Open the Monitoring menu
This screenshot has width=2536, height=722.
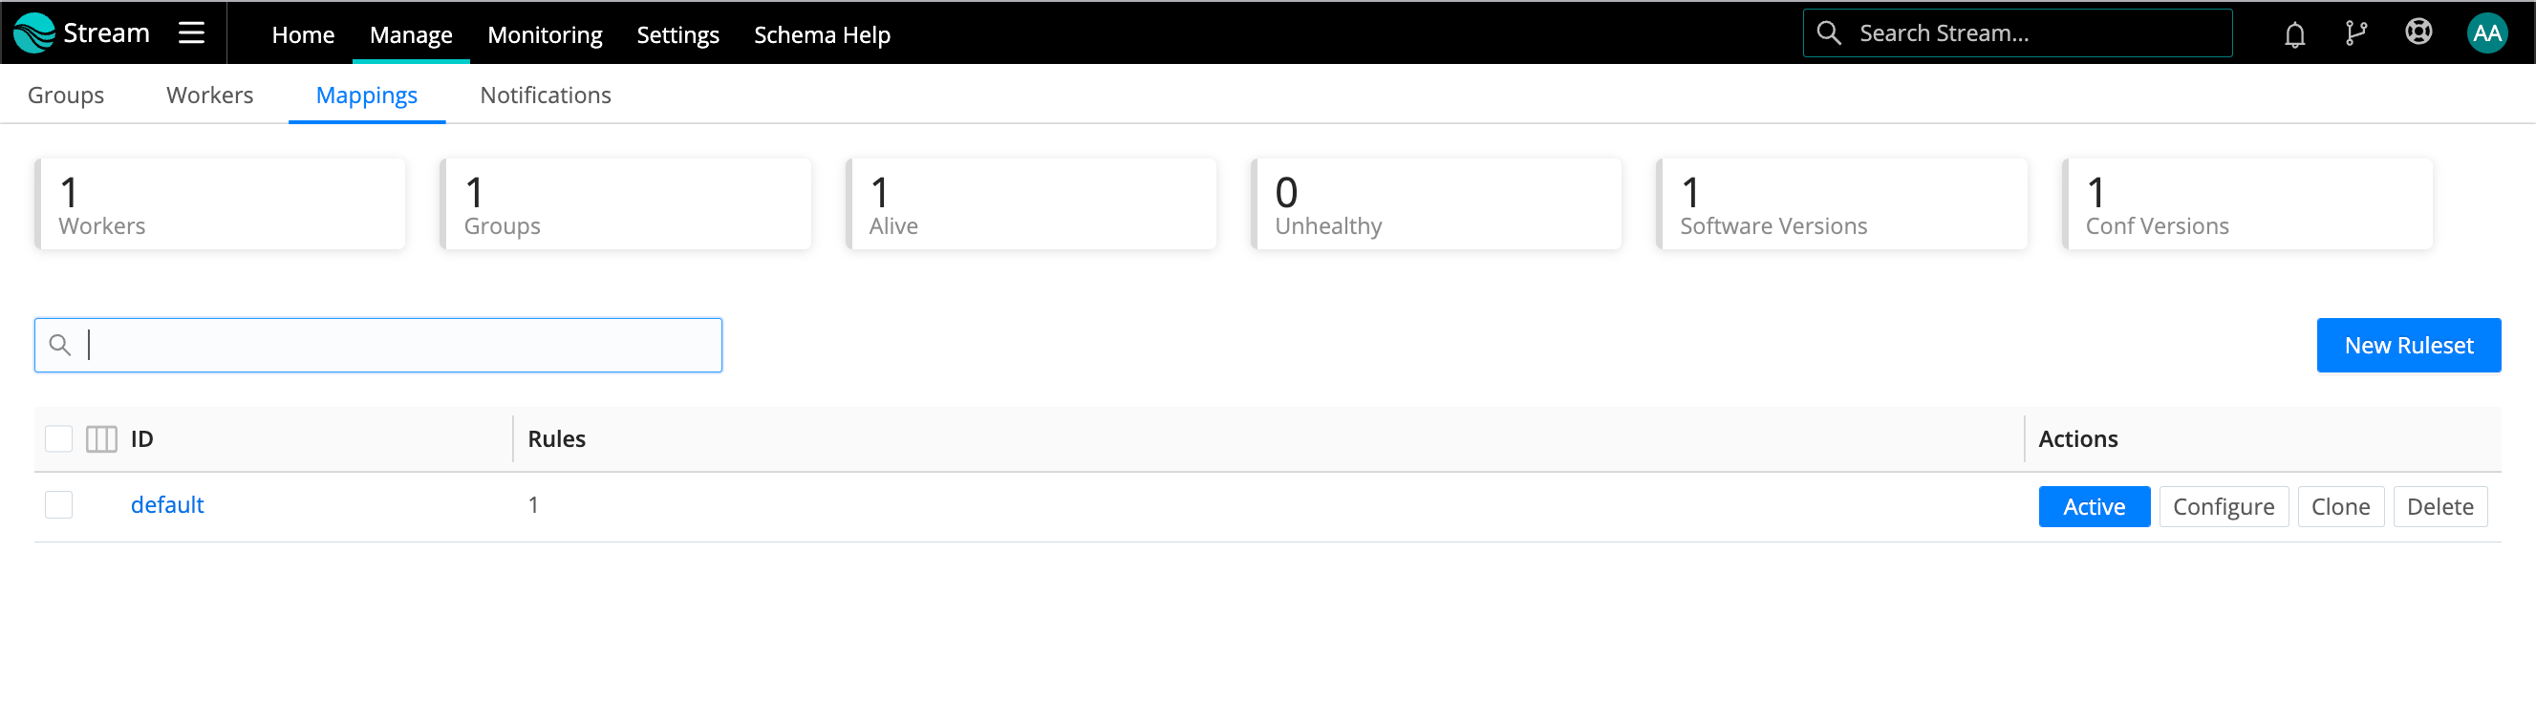(545, 34)
